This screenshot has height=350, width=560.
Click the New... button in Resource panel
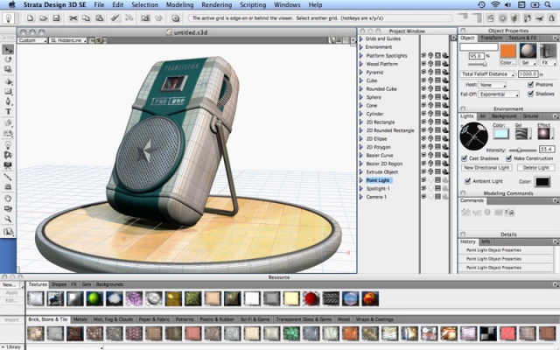pos(10,284)
